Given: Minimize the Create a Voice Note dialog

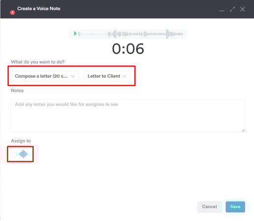Looking at the screenshot, I should [222, 11].
